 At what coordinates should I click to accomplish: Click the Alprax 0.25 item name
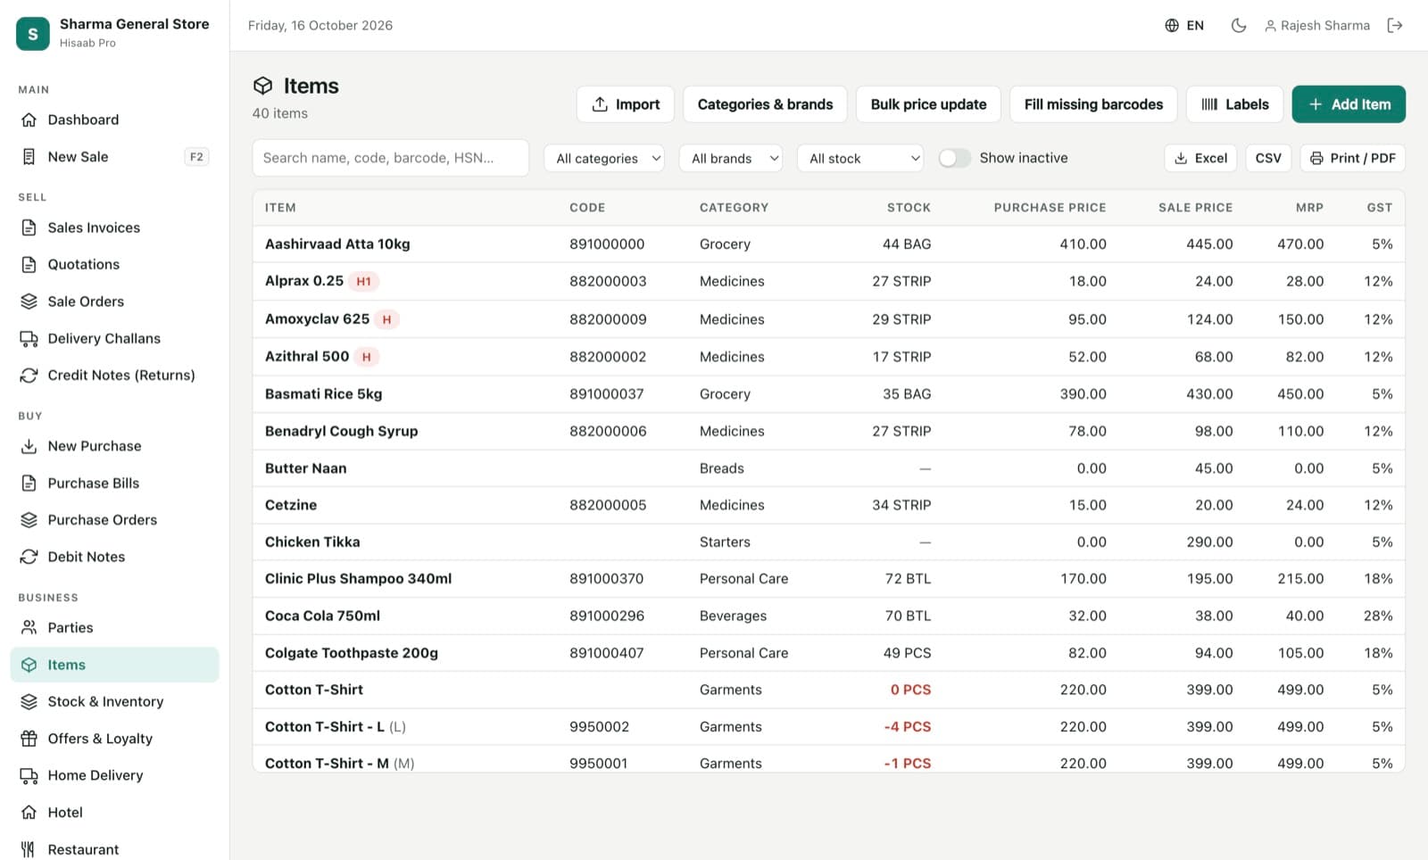[304, 281]
